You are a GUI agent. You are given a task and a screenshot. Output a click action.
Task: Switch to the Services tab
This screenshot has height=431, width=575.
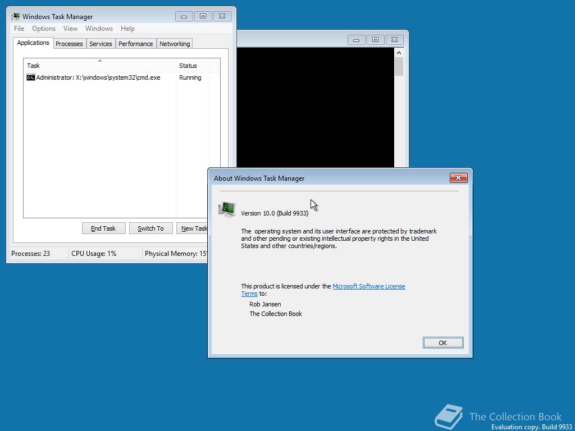coord(101,44)
